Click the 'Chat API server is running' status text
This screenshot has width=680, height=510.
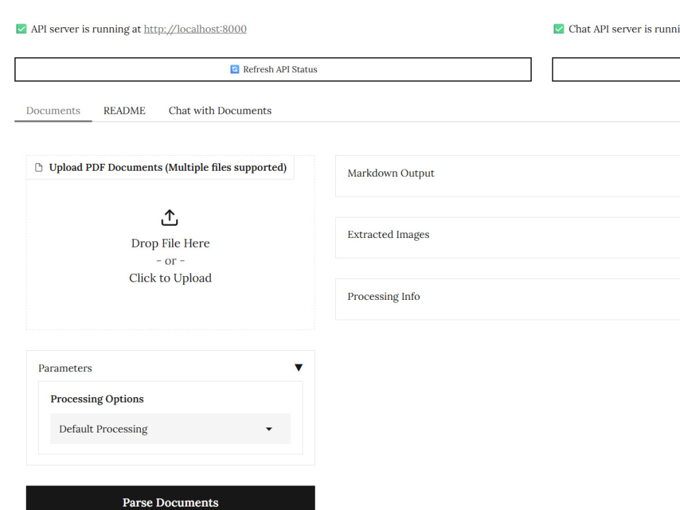coord(624,29)
